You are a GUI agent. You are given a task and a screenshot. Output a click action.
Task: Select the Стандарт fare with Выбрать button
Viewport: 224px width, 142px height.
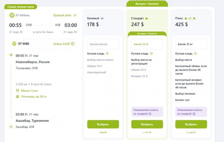pyautogui.click(x=147, y=124)
